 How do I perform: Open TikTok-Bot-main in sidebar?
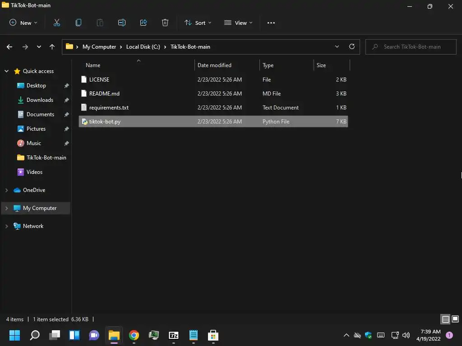point(46,158)
